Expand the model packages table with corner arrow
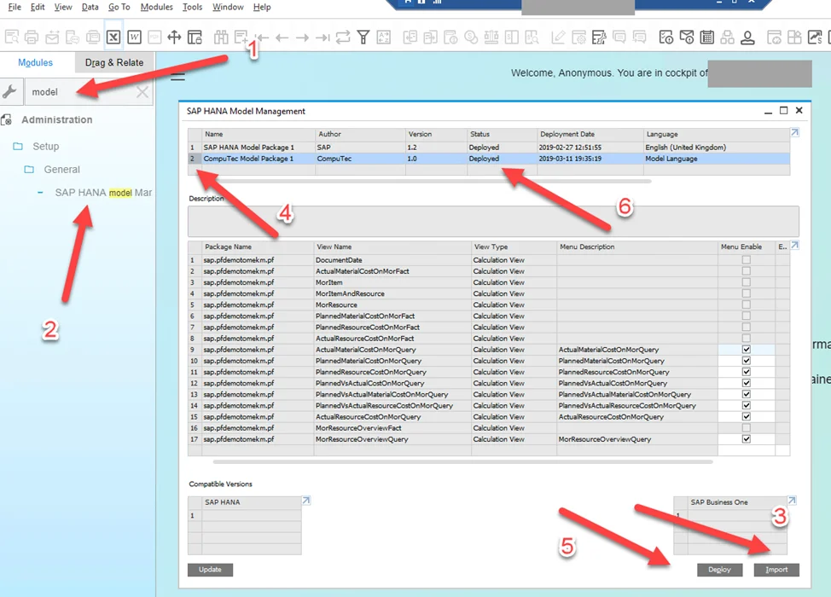 click(794, 133)
